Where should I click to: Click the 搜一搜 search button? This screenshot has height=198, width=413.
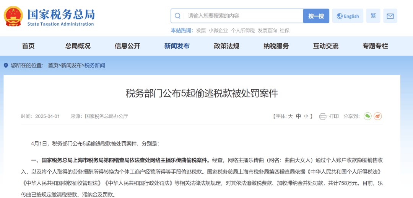pyautogui.click(x=316, y=16)
